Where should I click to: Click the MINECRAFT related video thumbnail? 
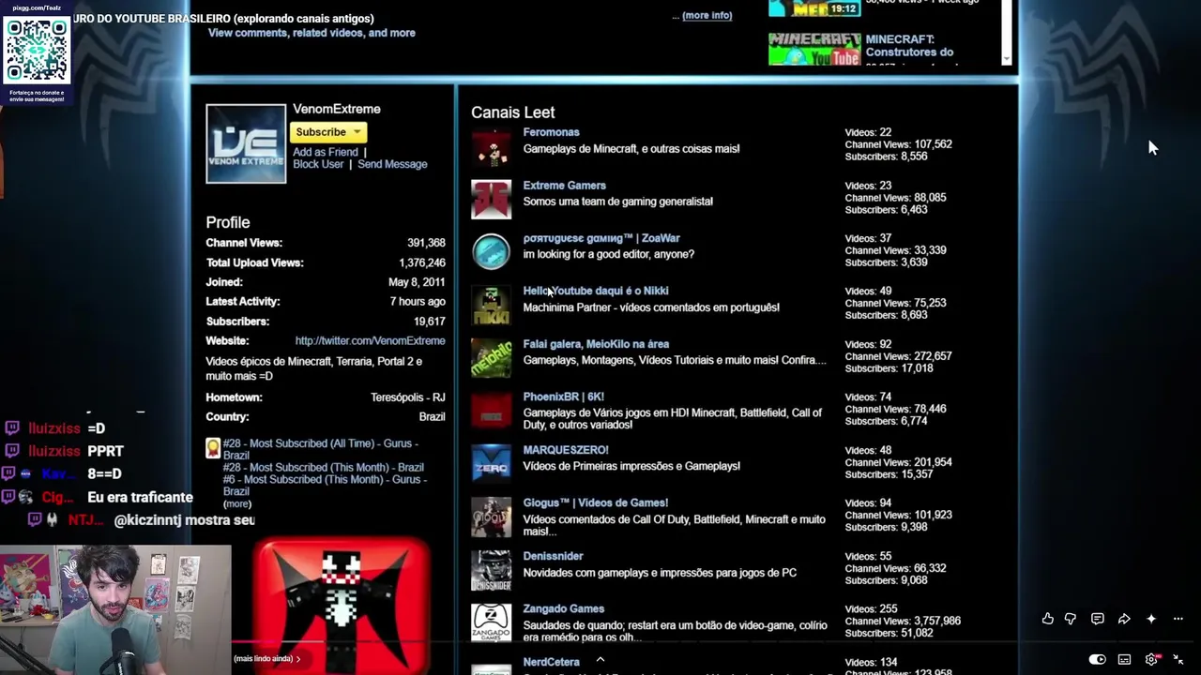814,49
